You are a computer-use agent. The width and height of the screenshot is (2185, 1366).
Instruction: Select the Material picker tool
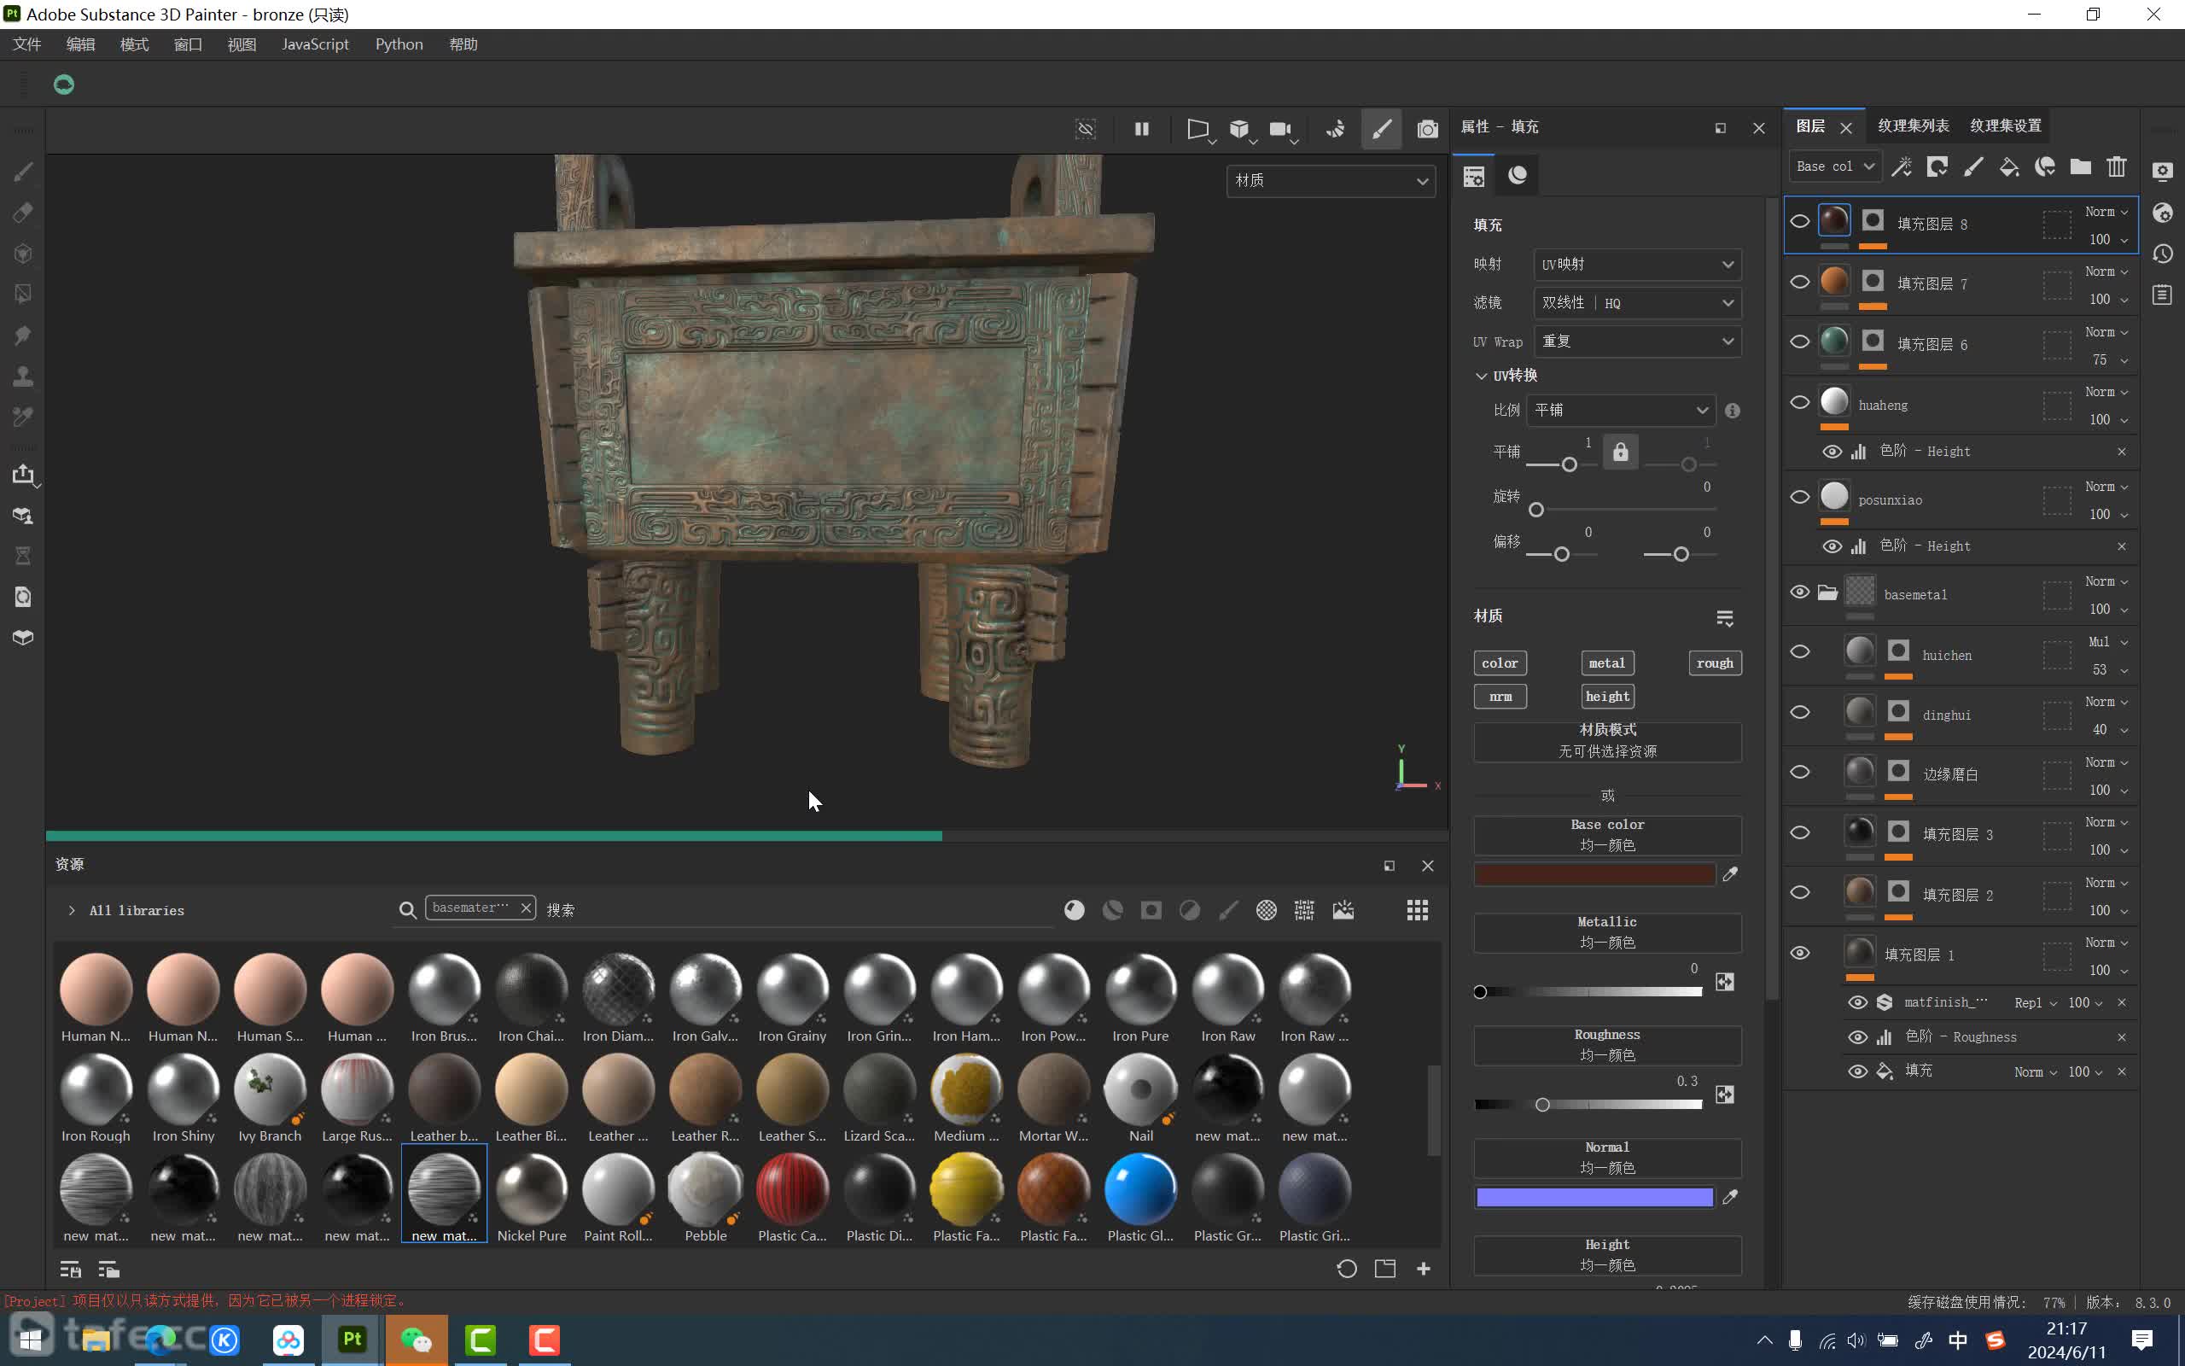(24, 417)
